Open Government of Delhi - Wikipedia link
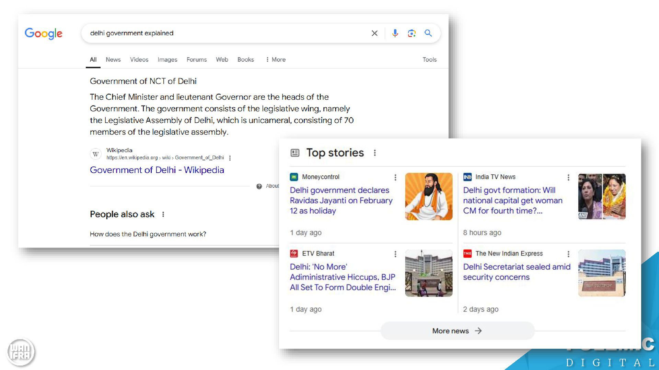Screen dimensions: 659x370 point(157,170)
